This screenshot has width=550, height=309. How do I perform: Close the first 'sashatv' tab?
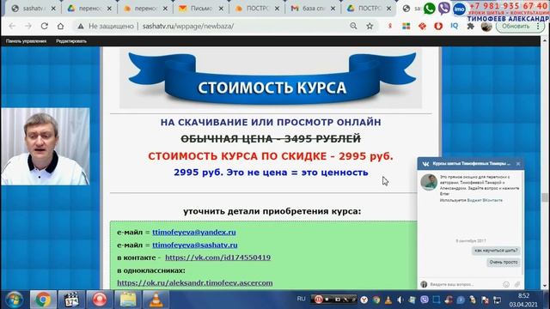point(53,9)
